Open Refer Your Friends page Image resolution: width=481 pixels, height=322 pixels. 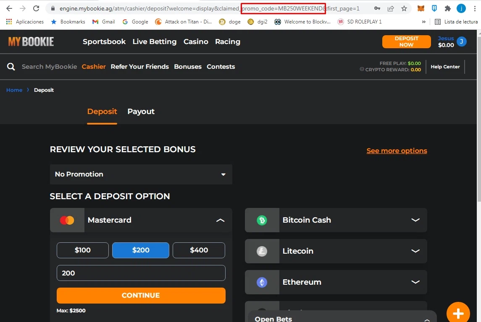click(x=140, y=67)
